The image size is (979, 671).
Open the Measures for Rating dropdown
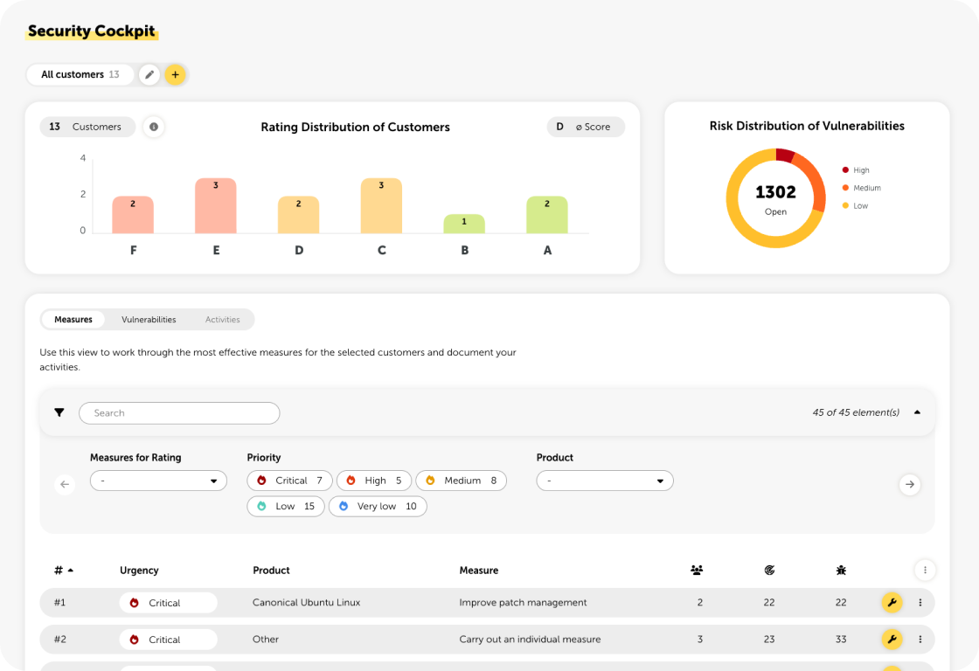[158, 481]
